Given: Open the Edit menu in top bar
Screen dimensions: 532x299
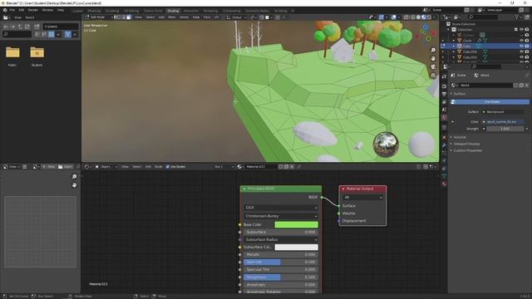Looking at the screenshot, I should (22, 10).
